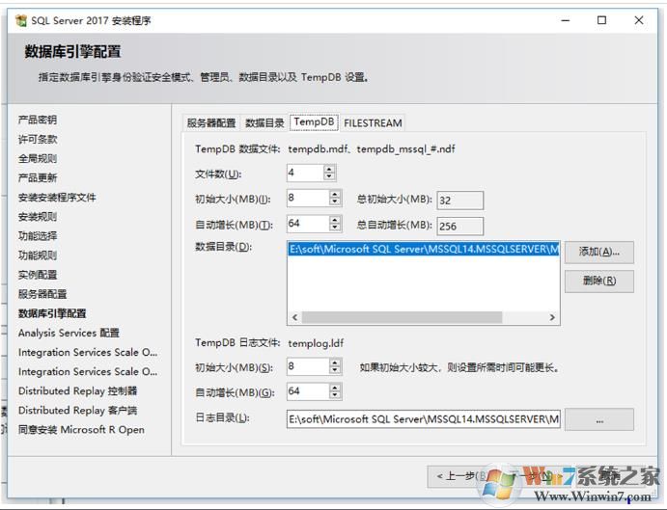Minimize the SQL Server 2017 setup window

pos(566,20)
